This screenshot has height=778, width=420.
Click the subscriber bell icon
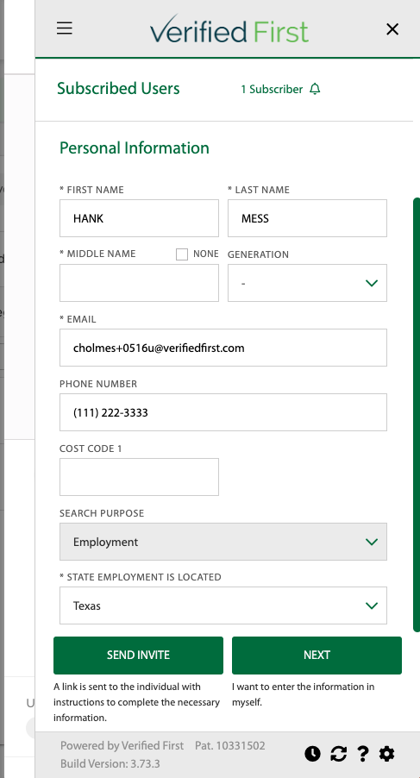click(x=315, y=89)
